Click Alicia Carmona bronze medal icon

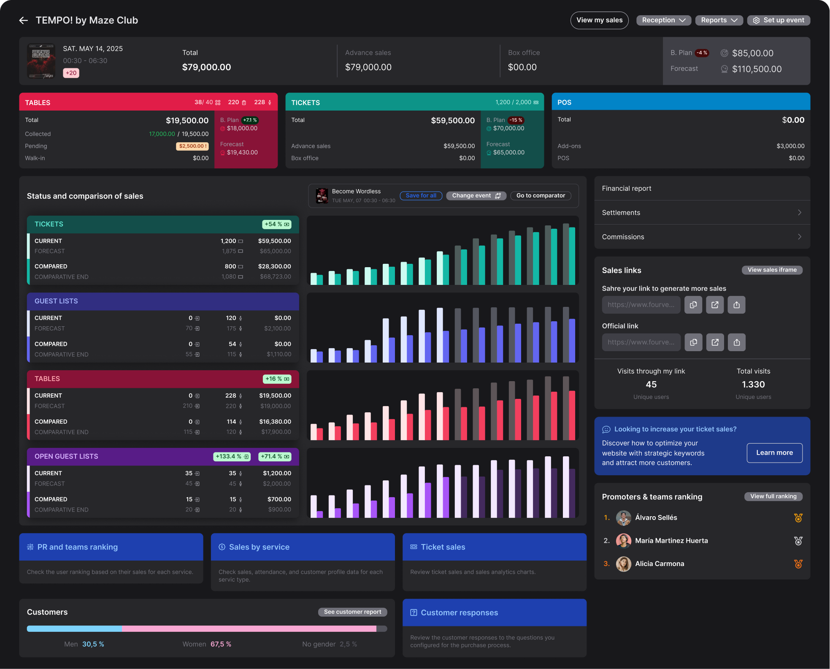point(798,564)
